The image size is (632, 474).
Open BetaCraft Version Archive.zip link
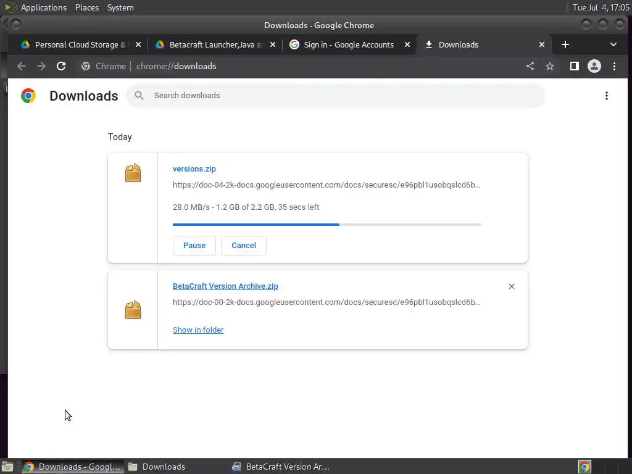coord(225,286)
